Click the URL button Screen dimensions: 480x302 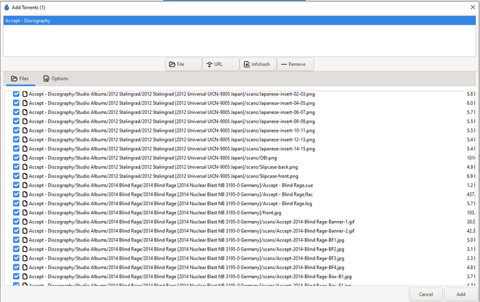(x=221, y=65)
